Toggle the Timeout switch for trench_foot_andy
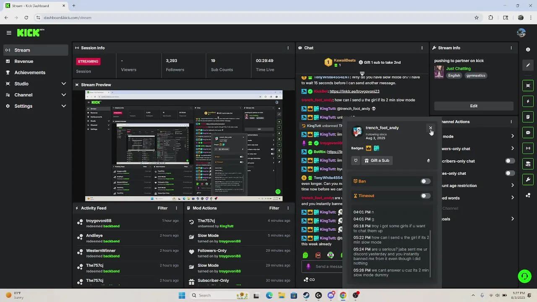Image resolution: width=537 pixels, height=302 pixels. point(425,196)
